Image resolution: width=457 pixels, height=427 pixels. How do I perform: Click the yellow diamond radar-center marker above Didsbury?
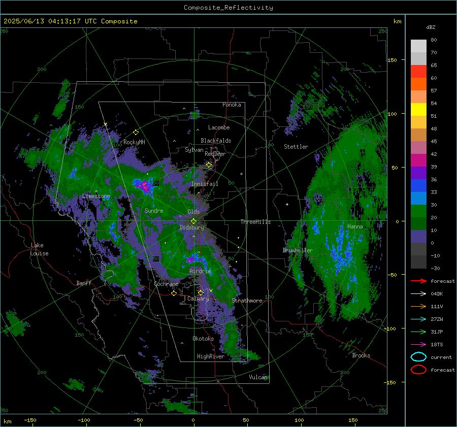tap(193, 221)
